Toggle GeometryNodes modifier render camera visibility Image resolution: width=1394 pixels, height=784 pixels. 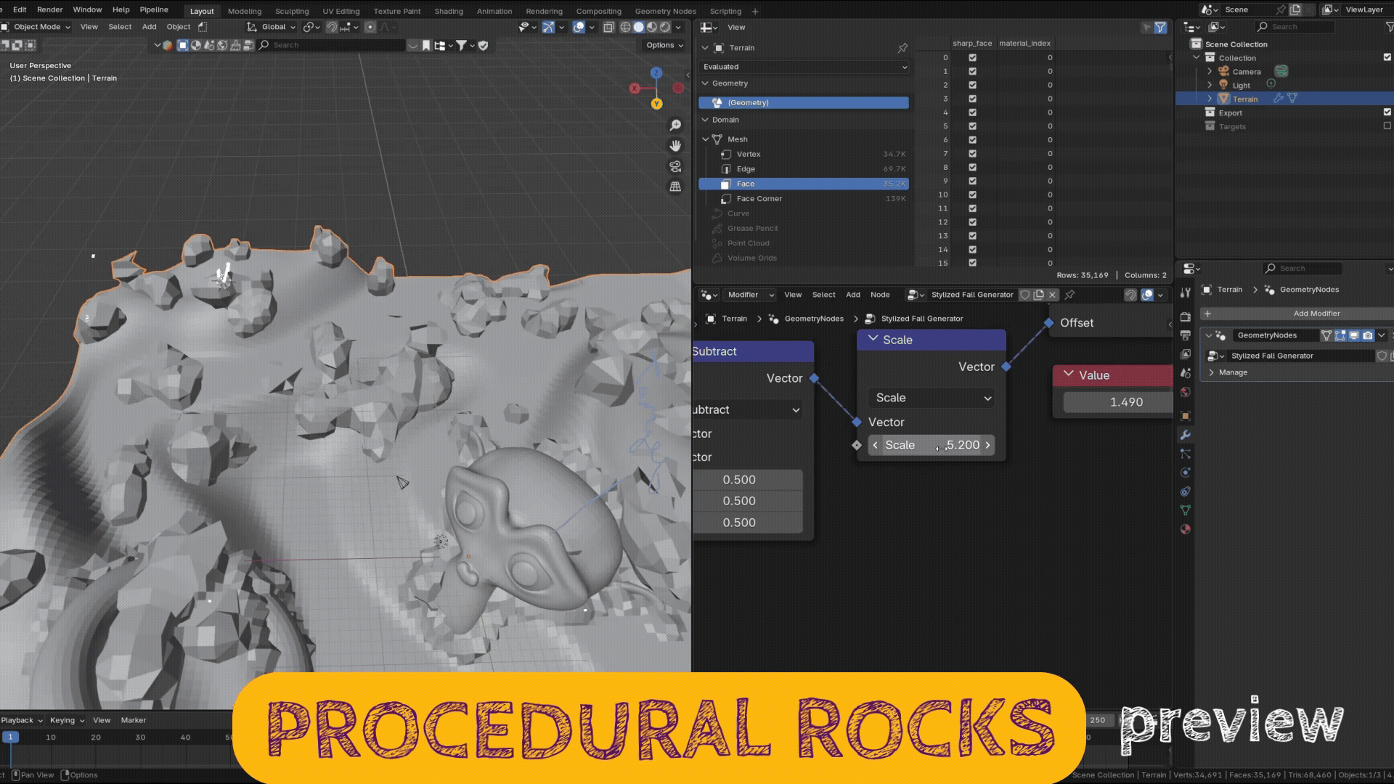pyautogui.click(x=1368, y=335)
